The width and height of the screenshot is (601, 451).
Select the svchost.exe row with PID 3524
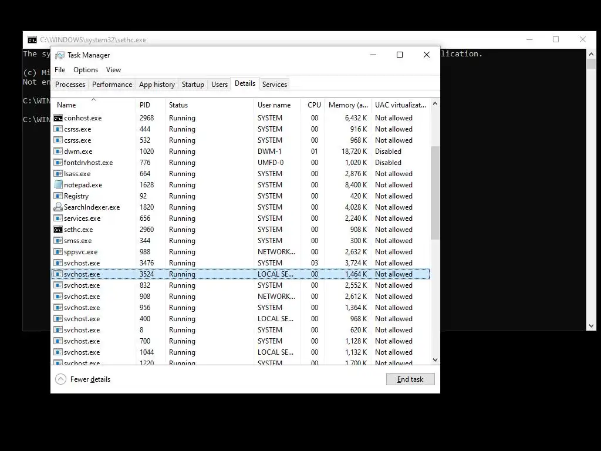click(241, 274)
